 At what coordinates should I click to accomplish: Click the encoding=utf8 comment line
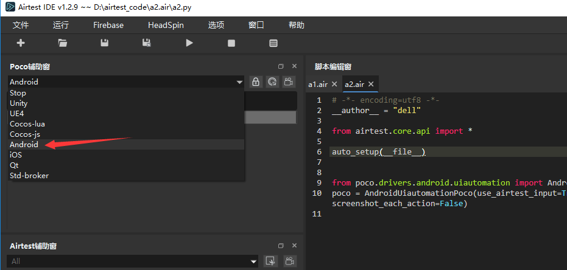pos(386,100)
